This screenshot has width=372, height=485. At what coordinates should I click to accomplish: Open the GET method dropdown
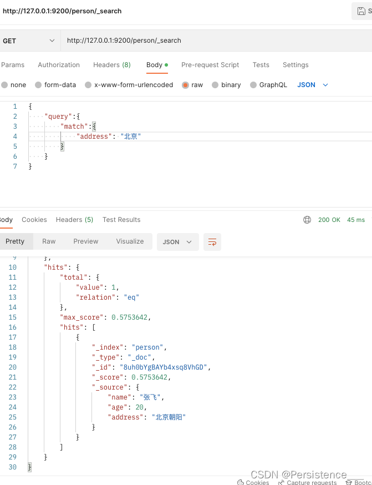pyautogui.click(x=29, y=41)
